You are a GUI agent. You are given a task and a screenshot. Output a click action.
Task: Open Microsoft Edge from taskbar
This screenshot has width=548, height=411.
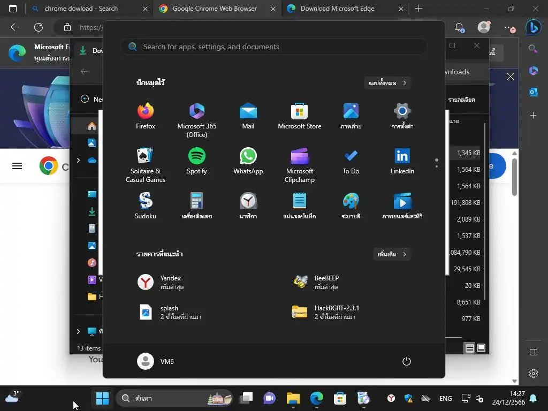coord(317,398)
